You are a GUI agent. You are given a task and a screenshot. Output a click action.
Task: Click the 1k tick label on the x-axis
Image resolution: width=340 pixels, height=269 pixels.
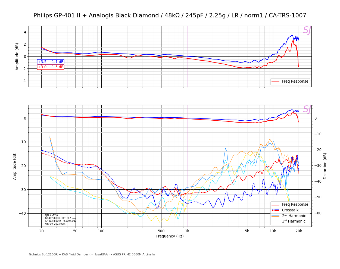click(187, 231)
